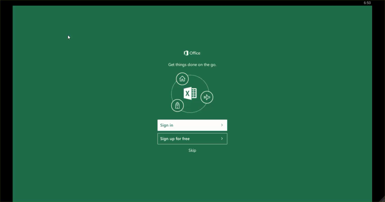The image size is (385, 202).
Task: Click the spreadsheet grid beside the X
Action: pyautogui.click(x=194, y=93)
